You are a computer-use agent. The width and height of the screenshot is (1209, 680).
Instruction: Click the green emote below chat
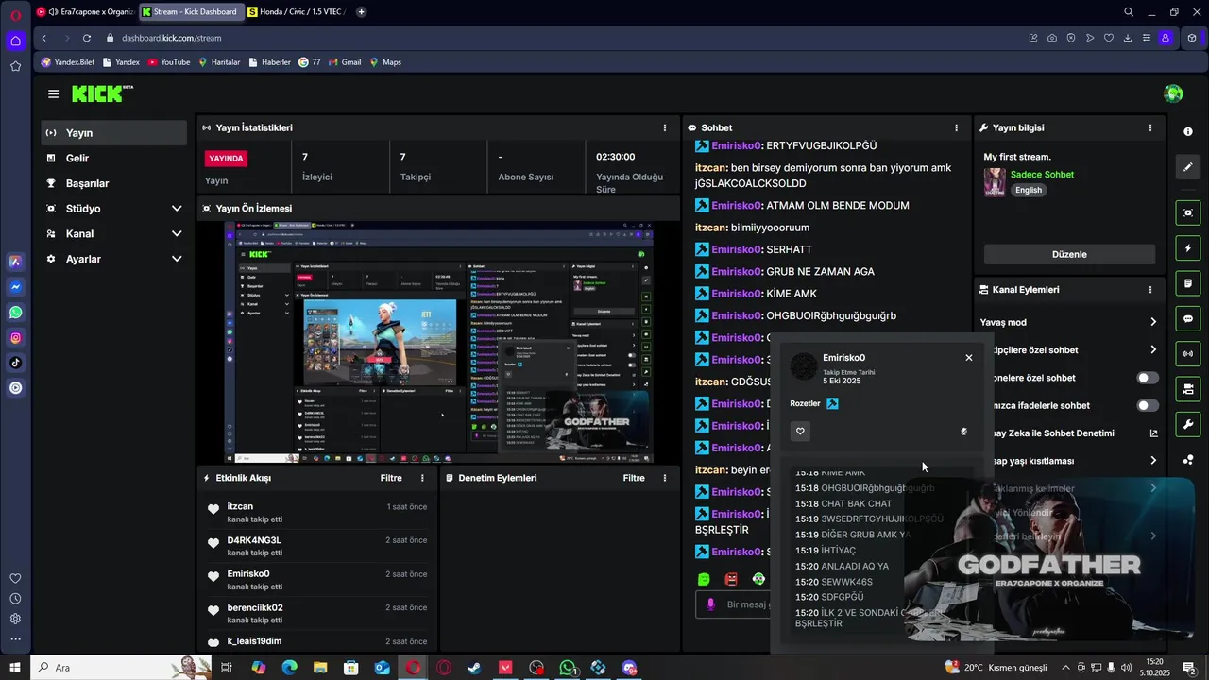point(704,579)
